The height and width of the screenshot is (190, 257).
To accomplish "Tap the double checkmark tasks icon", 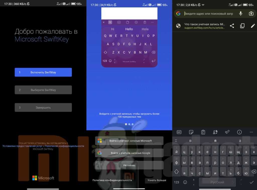I will 227,132.
